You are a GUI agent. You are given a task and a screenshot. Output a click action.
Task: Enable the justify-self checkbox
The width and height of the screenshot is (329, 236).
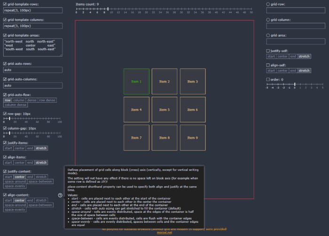click(268, 51)
